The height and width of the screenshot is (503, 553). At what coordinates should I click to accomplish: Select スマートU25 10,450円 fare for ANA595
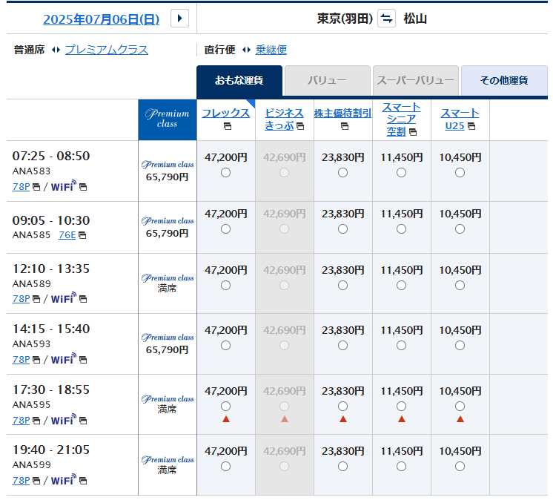(460, 407)
